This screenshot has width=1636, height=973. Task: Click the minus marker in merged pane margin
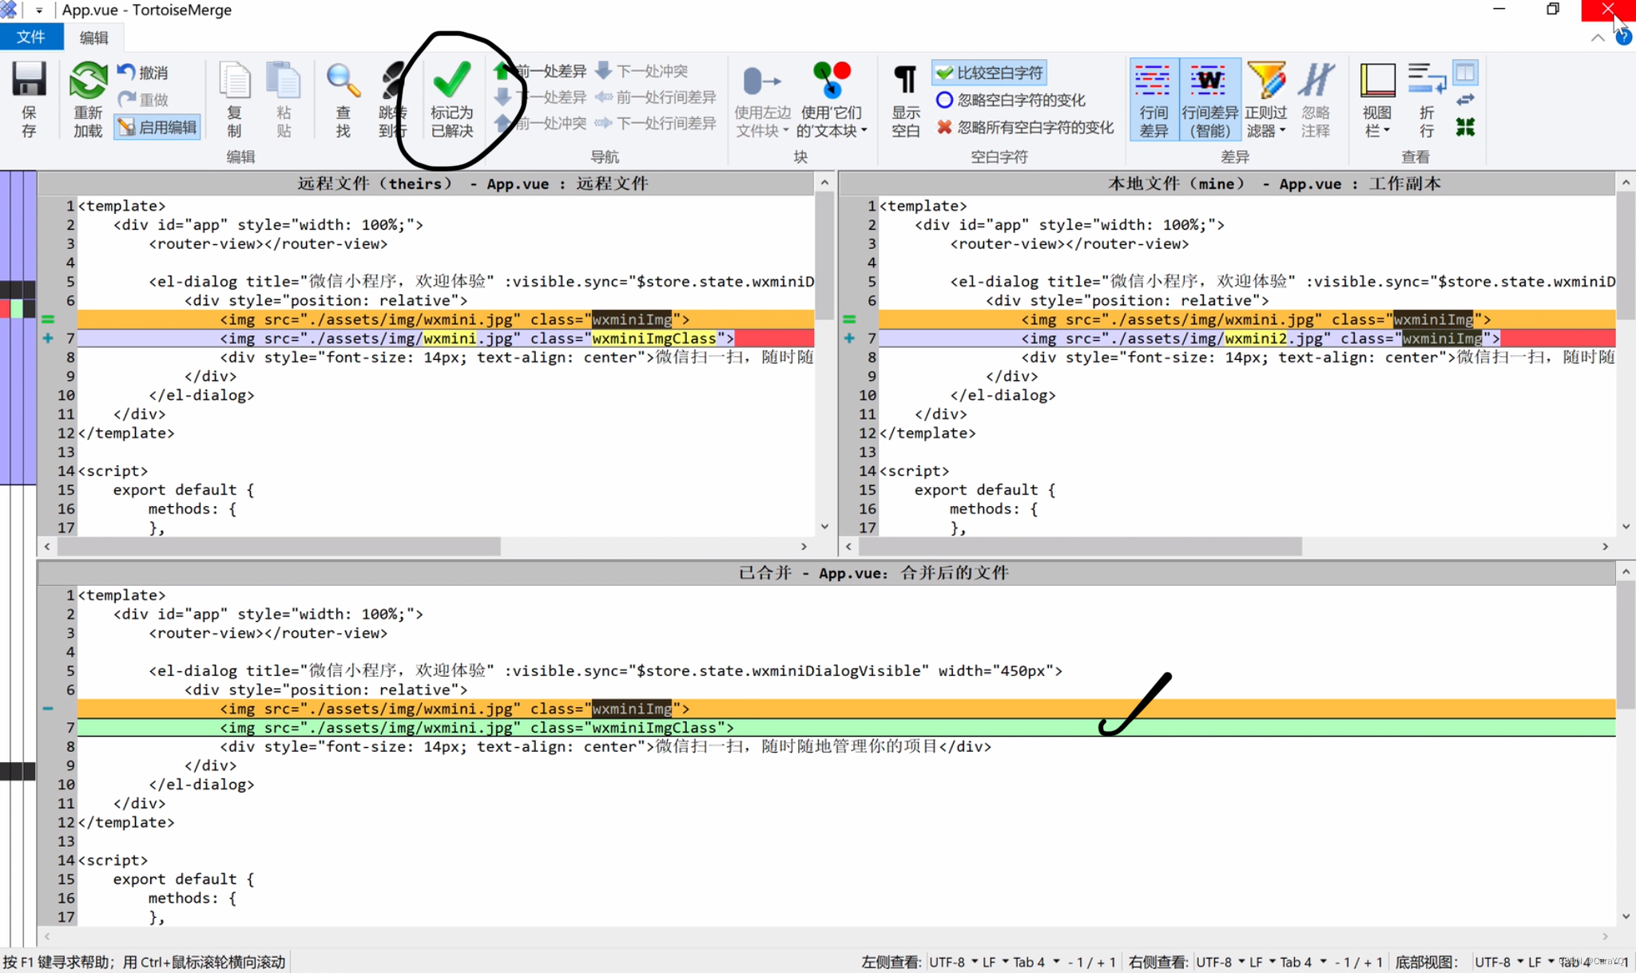[48, 708]
